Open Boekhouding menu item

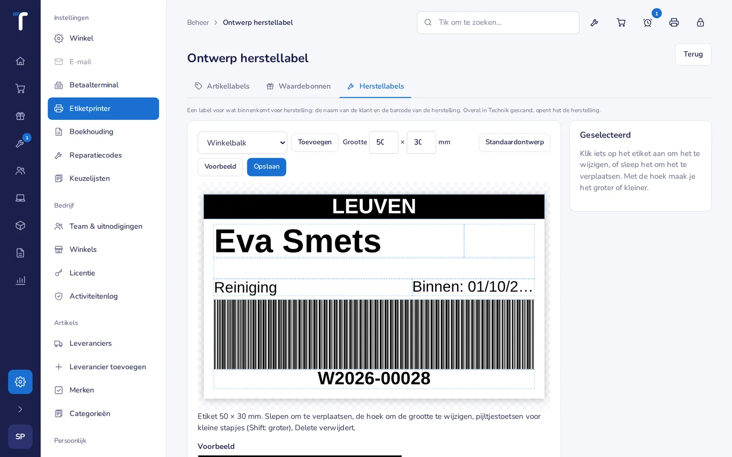[x=103, y=132]
